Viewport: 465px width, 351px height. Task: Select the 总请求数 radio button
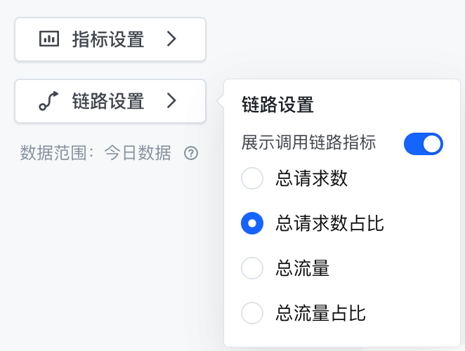coord(252,179)
